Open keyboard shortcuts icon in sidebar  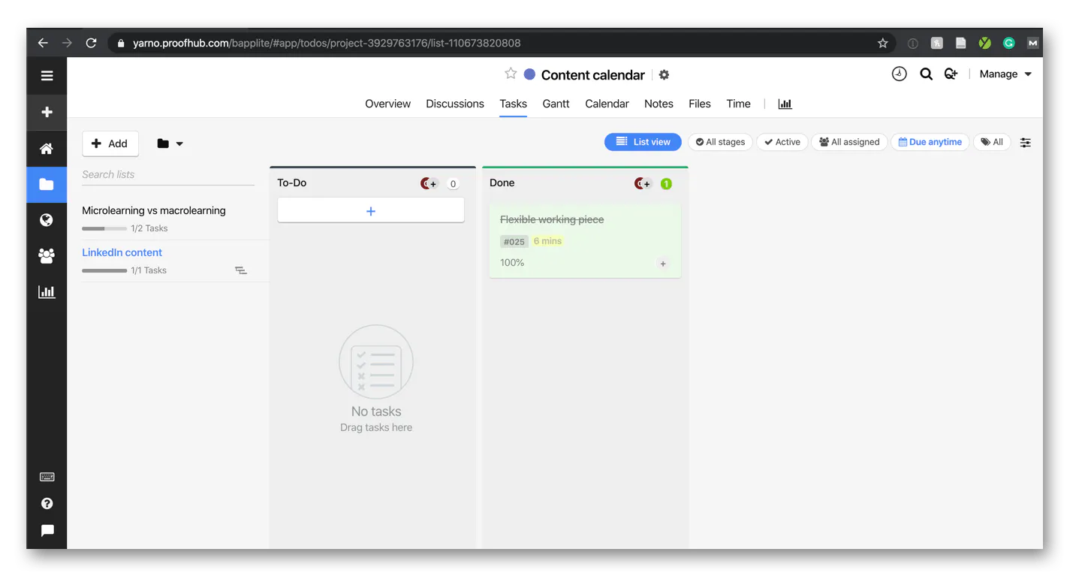[x=47, y=477]
